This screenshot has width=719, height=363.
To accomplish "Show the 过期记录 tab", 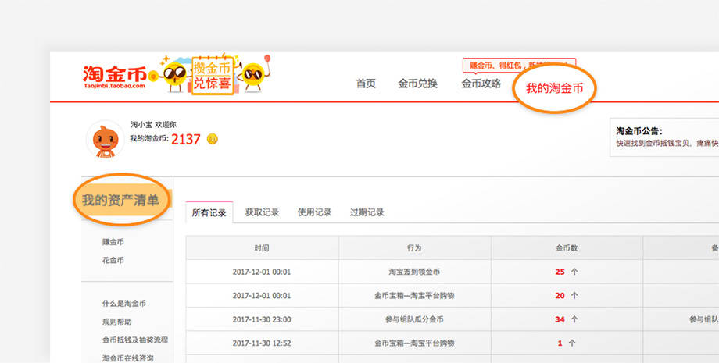I will [x=367, y=212].
